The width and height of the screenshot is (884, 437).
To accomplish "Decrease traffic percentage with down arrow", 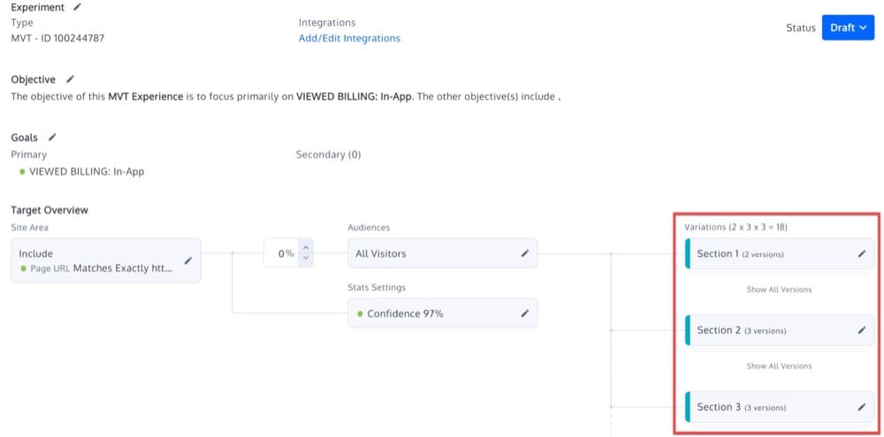I will click(306, 259).
